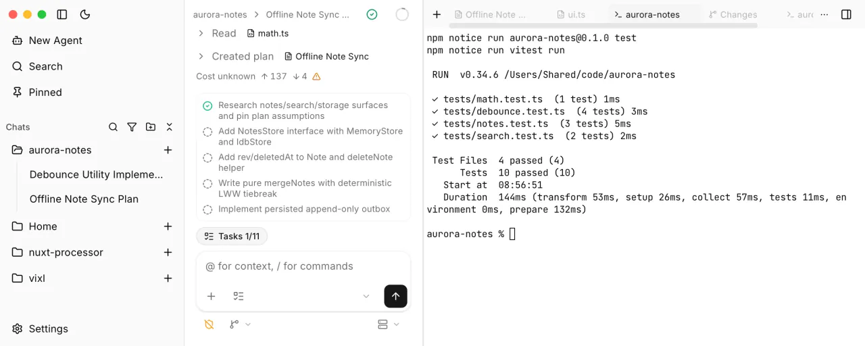This screenshot has width=865, height=346.
Task: Click the orange warning triangle icon
Action: tap(316, 76)
